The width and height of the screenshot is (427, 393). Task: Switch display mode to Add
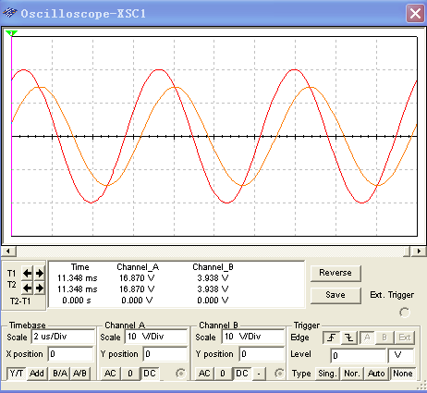37,374
